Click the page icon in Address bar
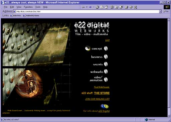The width and height of the screenshot is (171, 122). [15, 12]
